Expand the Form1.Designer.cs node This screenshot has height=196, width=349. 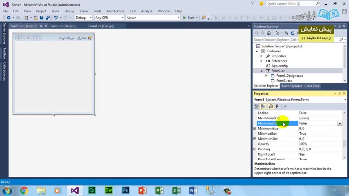266,76
